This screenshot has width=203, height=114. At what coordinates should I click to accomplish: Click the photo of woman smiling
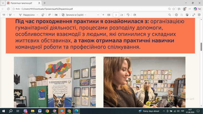(x=144, y=82)
